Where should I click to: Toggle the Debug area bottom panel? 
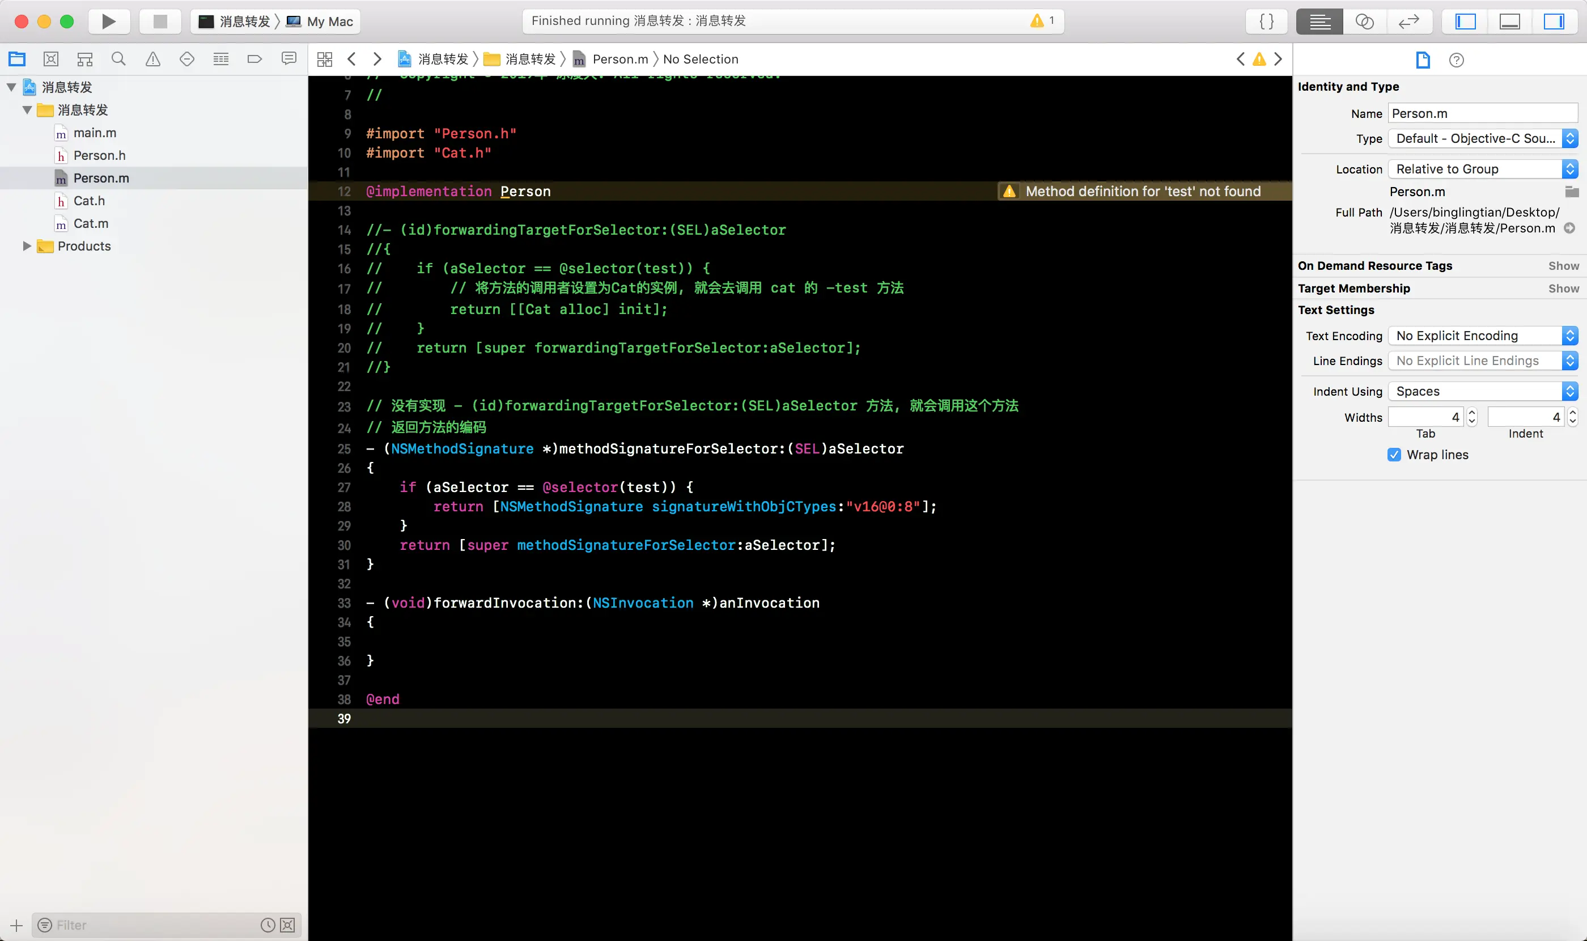pos(1509,22)
